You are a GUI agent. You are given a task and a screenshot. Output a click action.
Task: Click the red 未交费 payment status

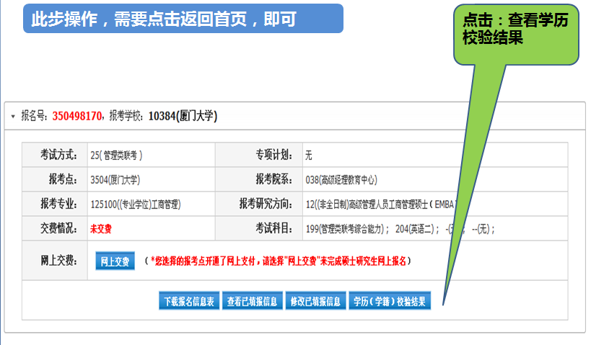(101, 229)
